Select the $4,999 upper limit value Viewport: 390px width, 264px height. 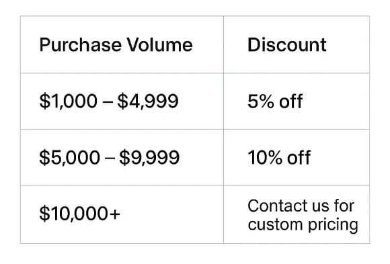tap(148, 101)
